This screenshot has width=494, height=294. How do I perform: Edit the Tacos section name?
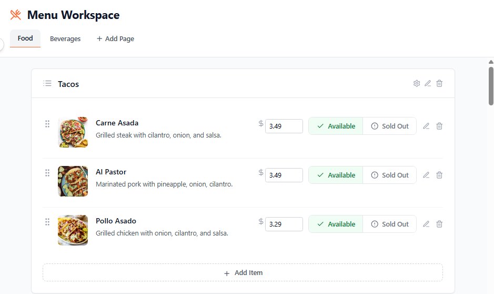coord(428,83)
